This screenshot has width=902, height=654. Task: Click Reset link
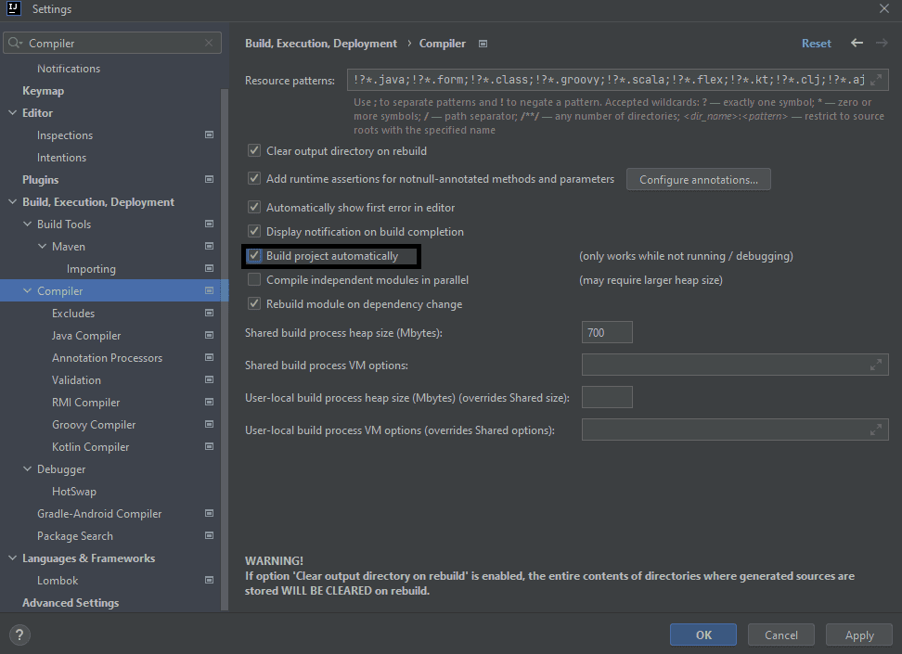click(x=817, y=44)
